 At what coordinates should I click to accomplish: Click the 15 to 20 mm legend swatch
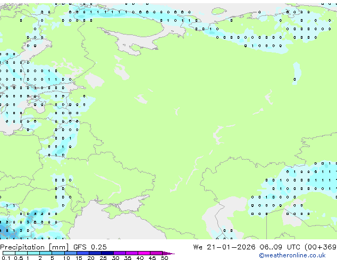click(x=83, y=253)
